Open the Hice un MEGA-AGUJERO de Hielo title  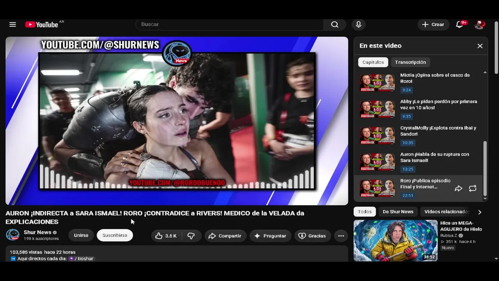tap(461, 226)
